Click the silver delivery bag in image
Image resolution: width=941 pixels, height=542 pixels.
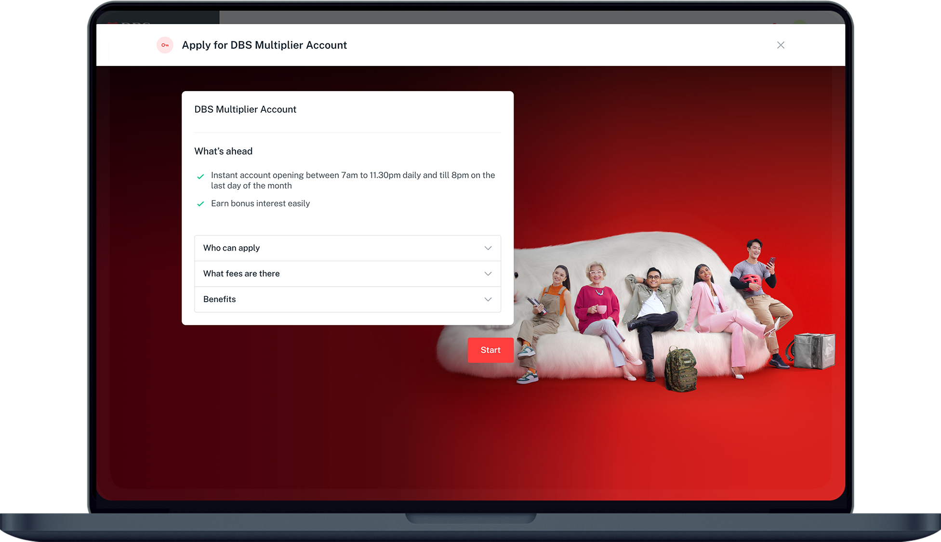(x=814, y=351)
